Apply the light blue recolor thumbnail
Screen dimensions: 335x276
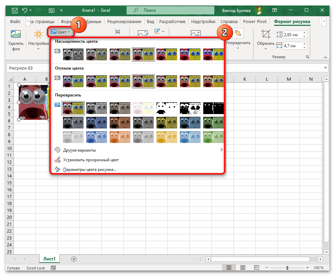[190, 137]
